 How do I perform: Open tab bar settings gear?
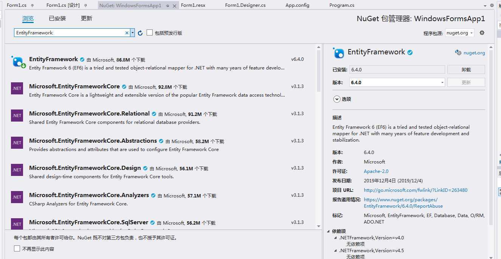click(492, 5)
